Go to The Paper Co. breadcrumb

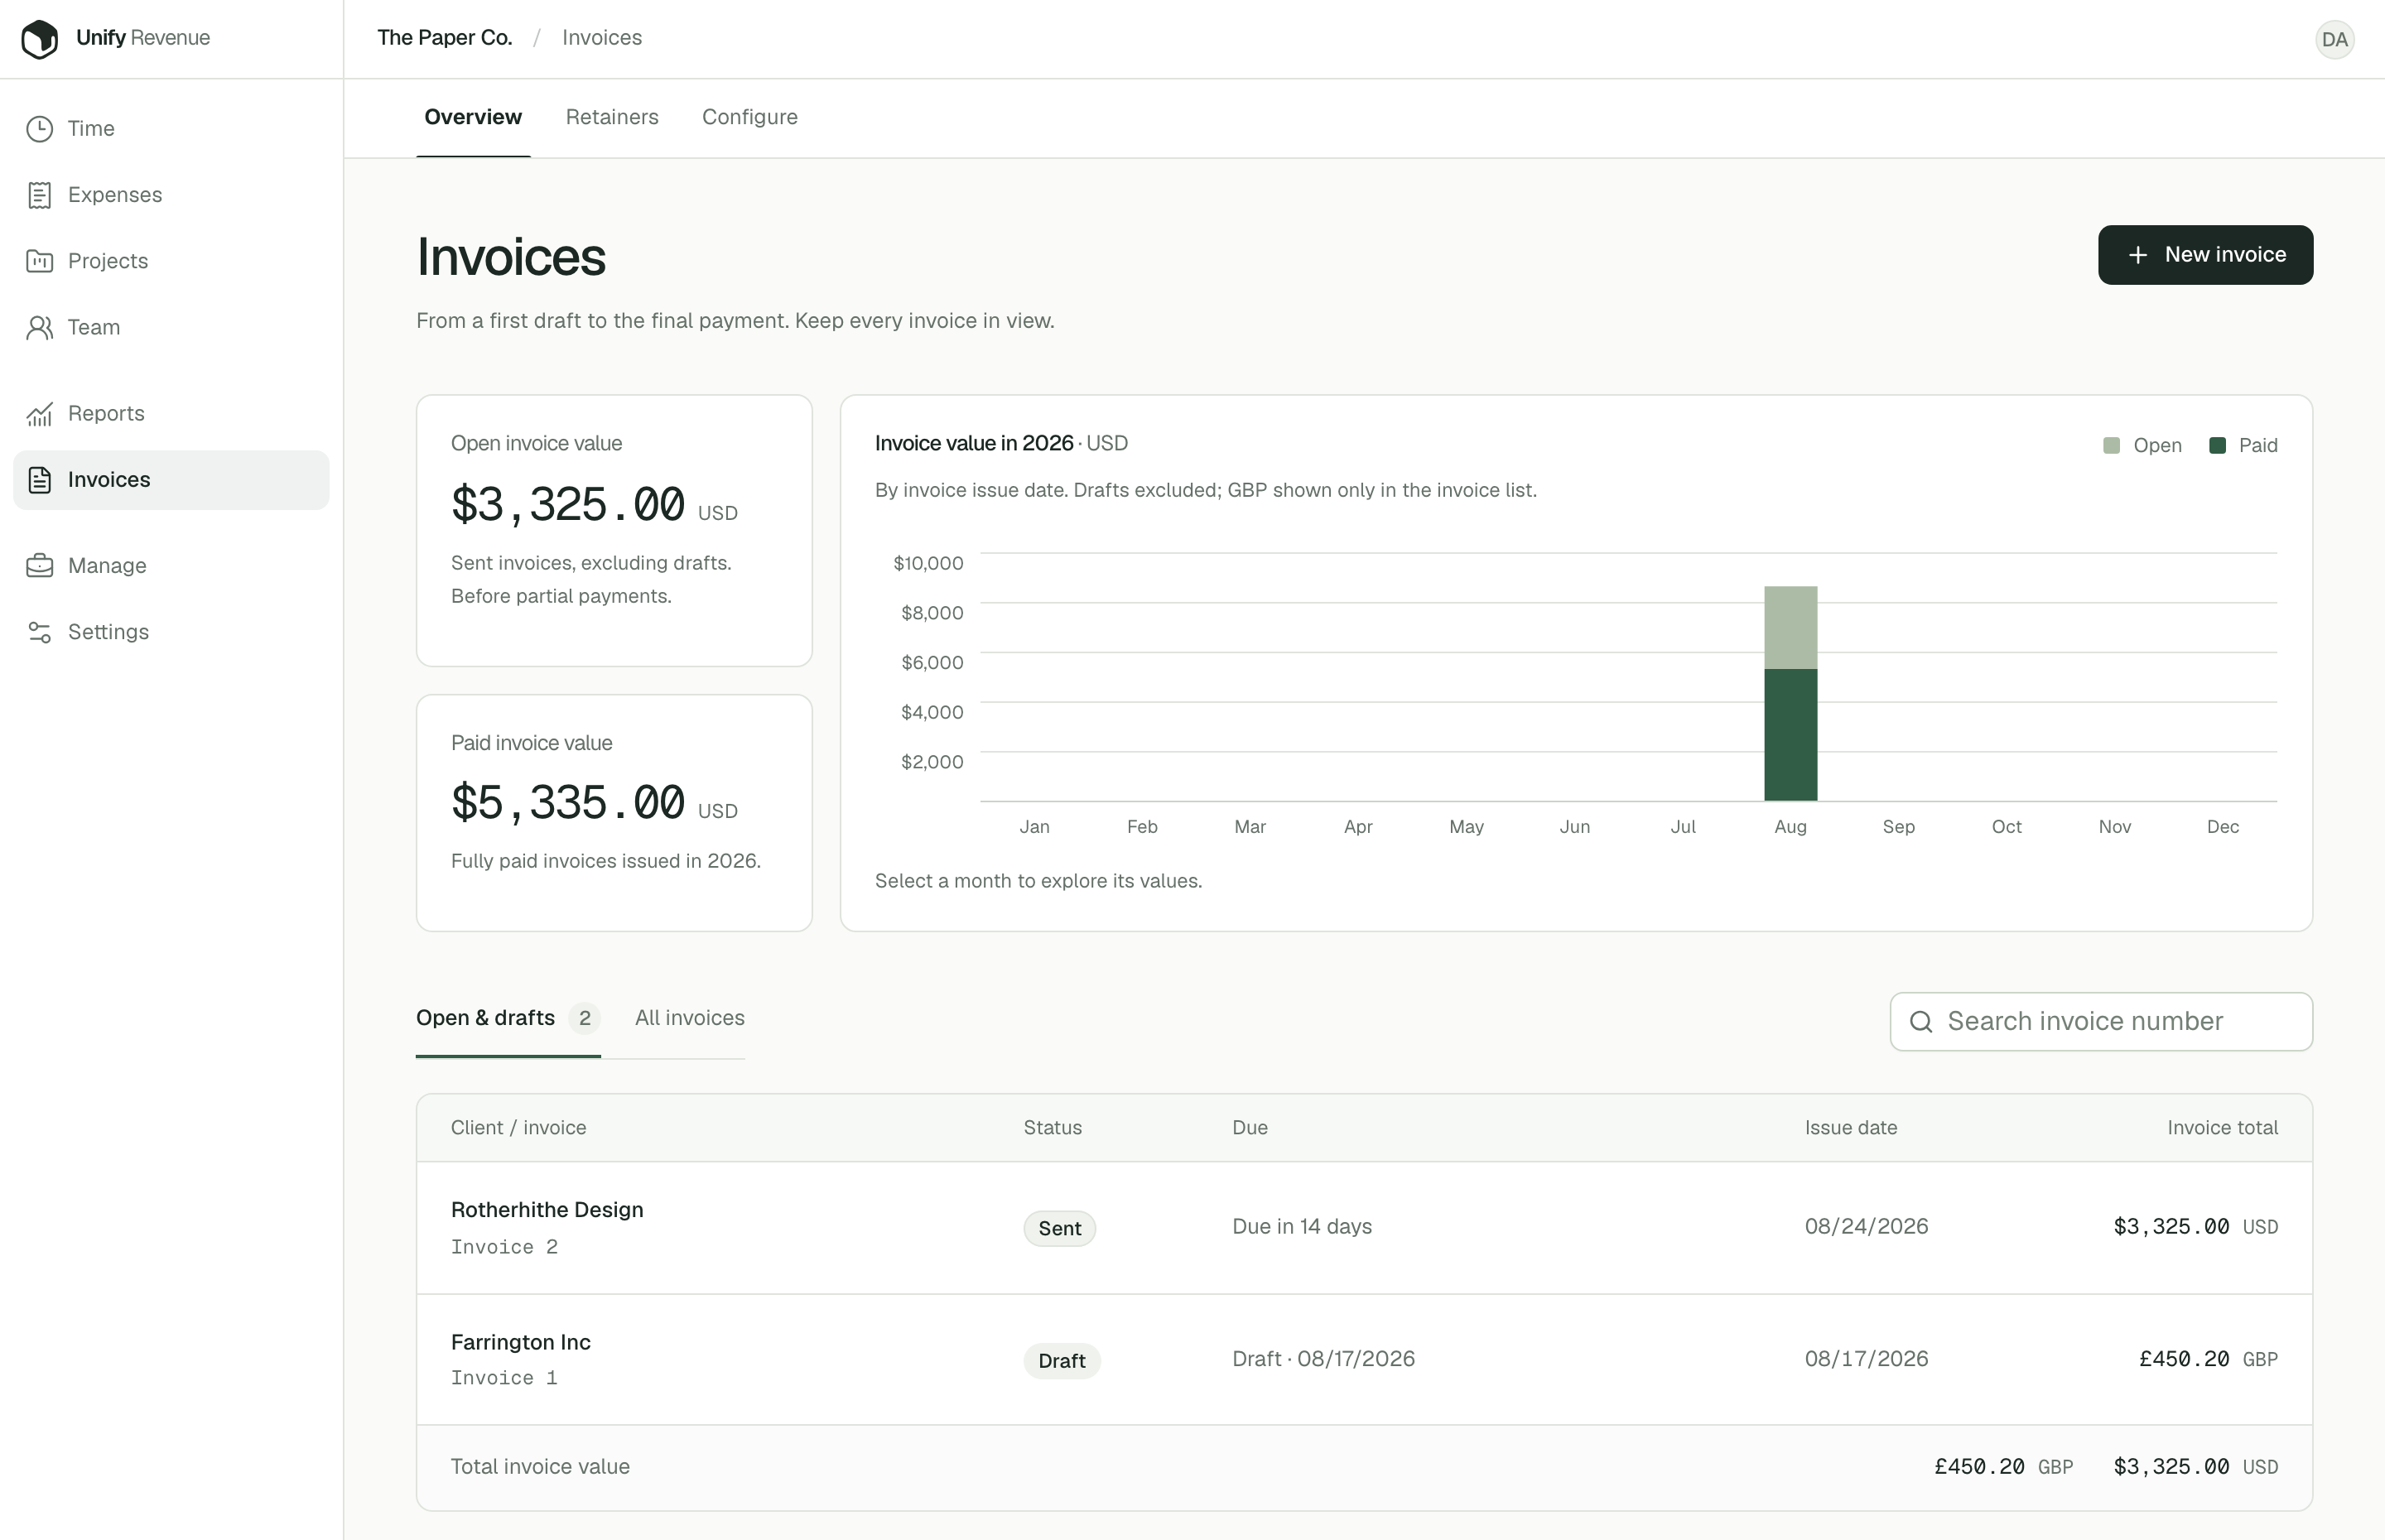click(445, 38)
